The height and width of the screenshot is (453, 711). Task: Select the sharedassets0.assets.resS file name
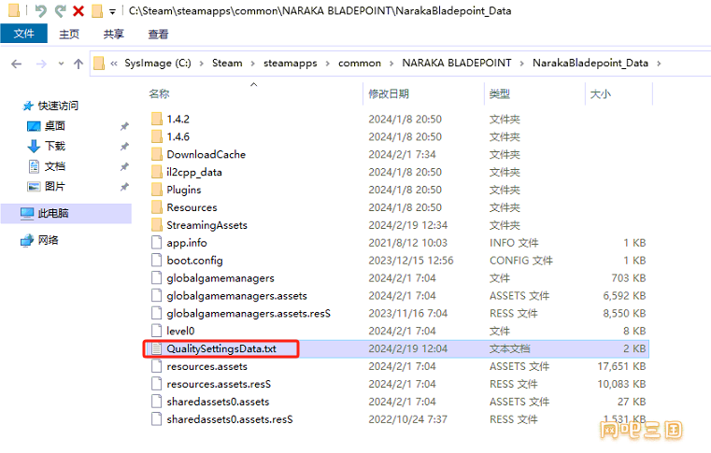pyautogui.click(x=230, y=419)
